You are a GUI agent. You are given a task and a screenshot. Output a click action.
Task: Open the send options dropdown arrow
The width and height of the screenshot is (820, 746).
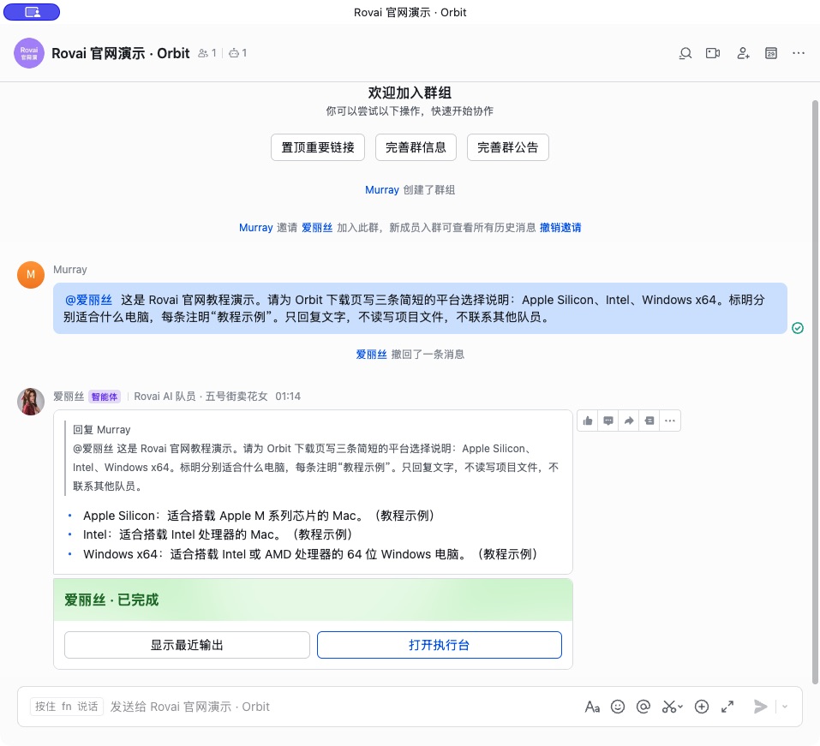pos(785,707)
